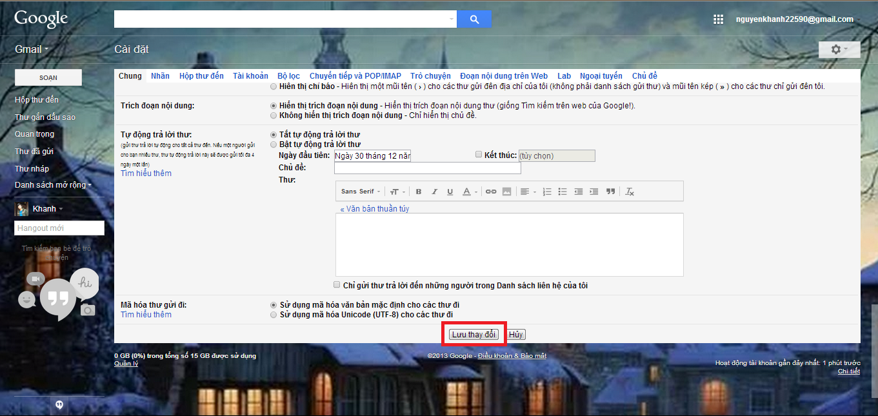The width and height of the screenshot is (878, 416).
Task: Expand 'Danh sách mở rộng' in sidebar
Action: [53, 185]
